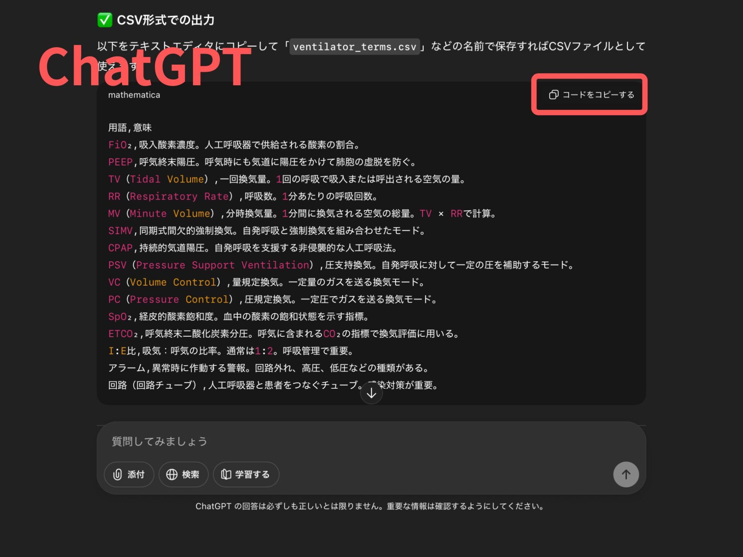The image size is (743, 557).
Task: Click the clipboard icon beside コードをコピーする
Action: pyautogui.click(x=553, y=95)
